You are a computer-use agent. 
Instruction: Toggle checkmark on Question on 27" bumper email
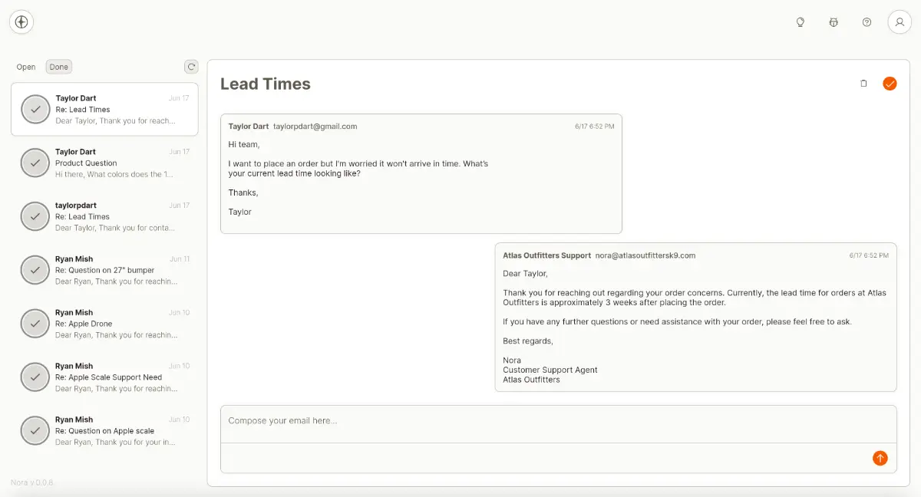tap(35, 270)
